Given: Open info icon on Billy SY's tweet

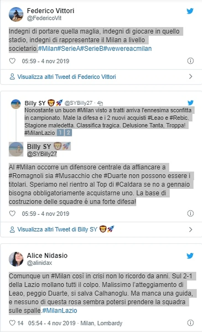Looking at the screenshot, I should coord(190,214).
